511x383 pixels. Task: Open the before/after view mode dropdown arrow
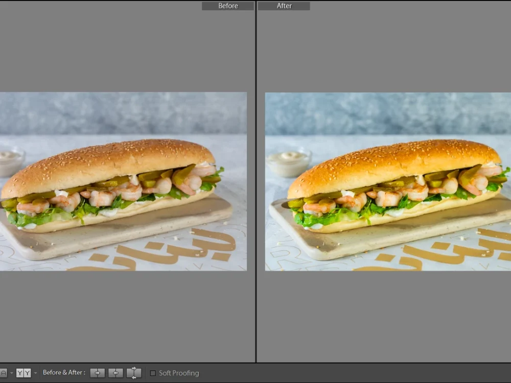pos(36,373)
